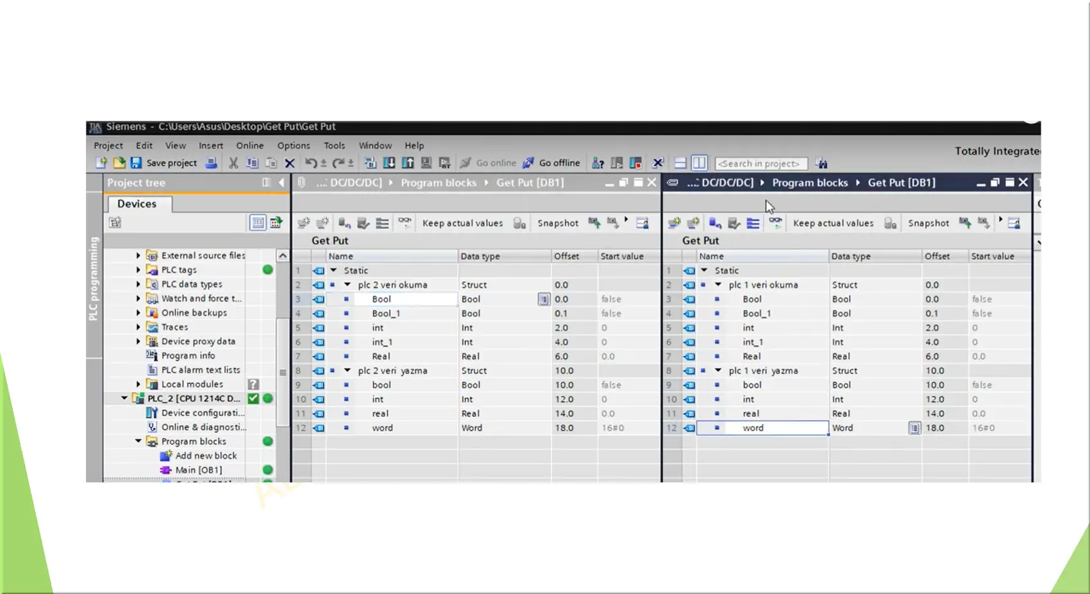Click the last toolbar icon in right DB editor

1014,223
